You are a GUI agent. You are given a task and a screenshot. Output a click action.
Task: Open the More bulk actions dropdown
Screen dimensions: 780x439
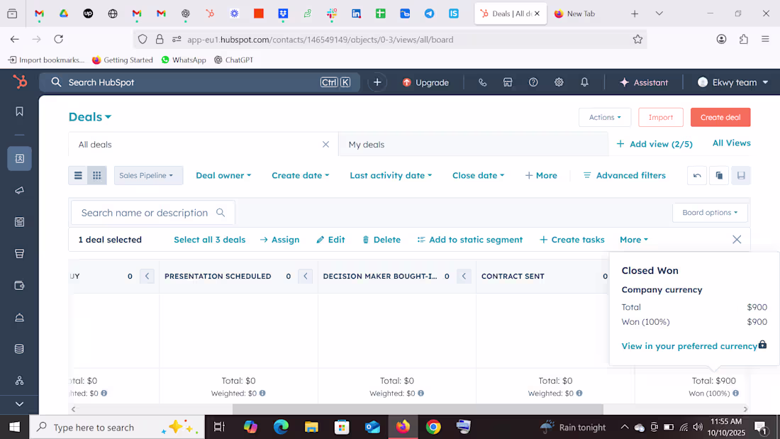coord(634,240)
